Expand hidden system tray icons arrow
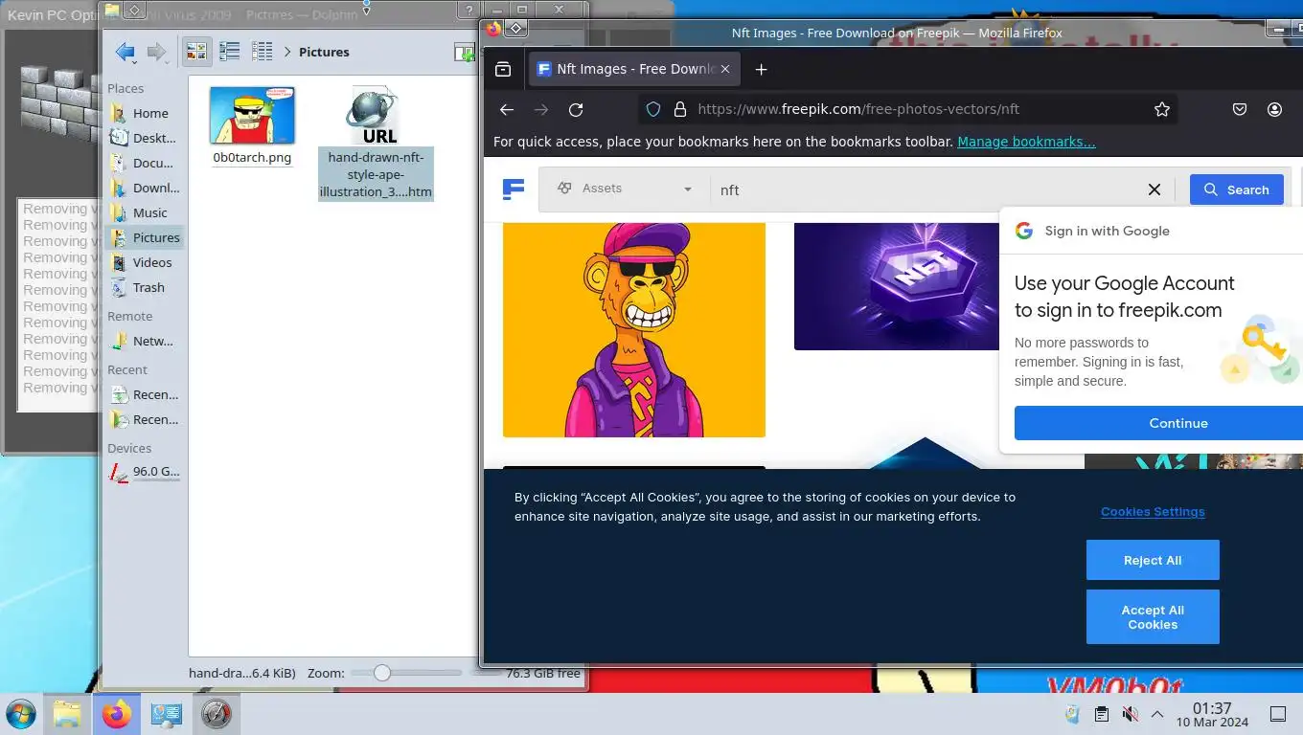The image size is (1303, 735). (x=1157, y=714)
